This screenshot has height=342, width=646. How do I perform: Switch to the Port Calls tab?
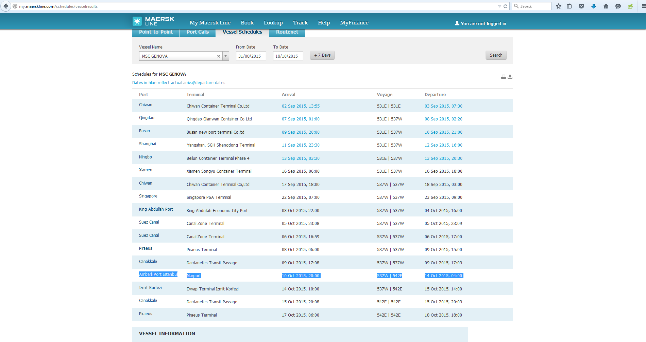(x=198, y=32)
